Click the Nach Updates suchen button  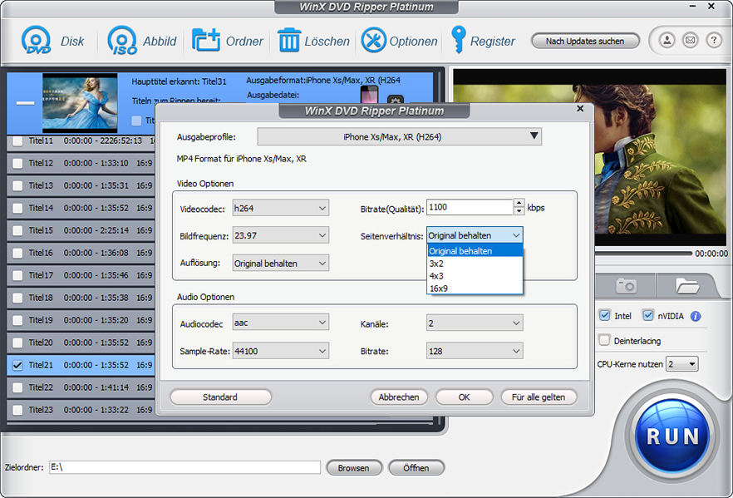[x=585, y=40]
